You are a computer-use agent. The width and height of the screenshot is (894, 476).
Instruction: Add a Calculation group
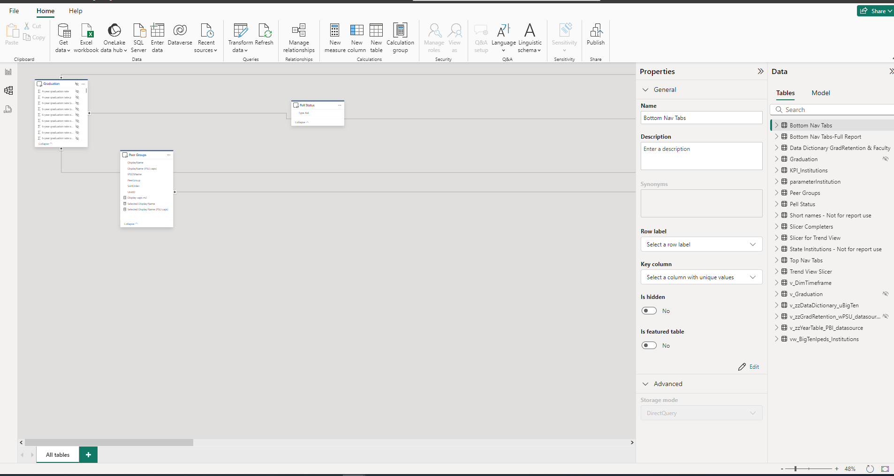click(x=400, y=37)
